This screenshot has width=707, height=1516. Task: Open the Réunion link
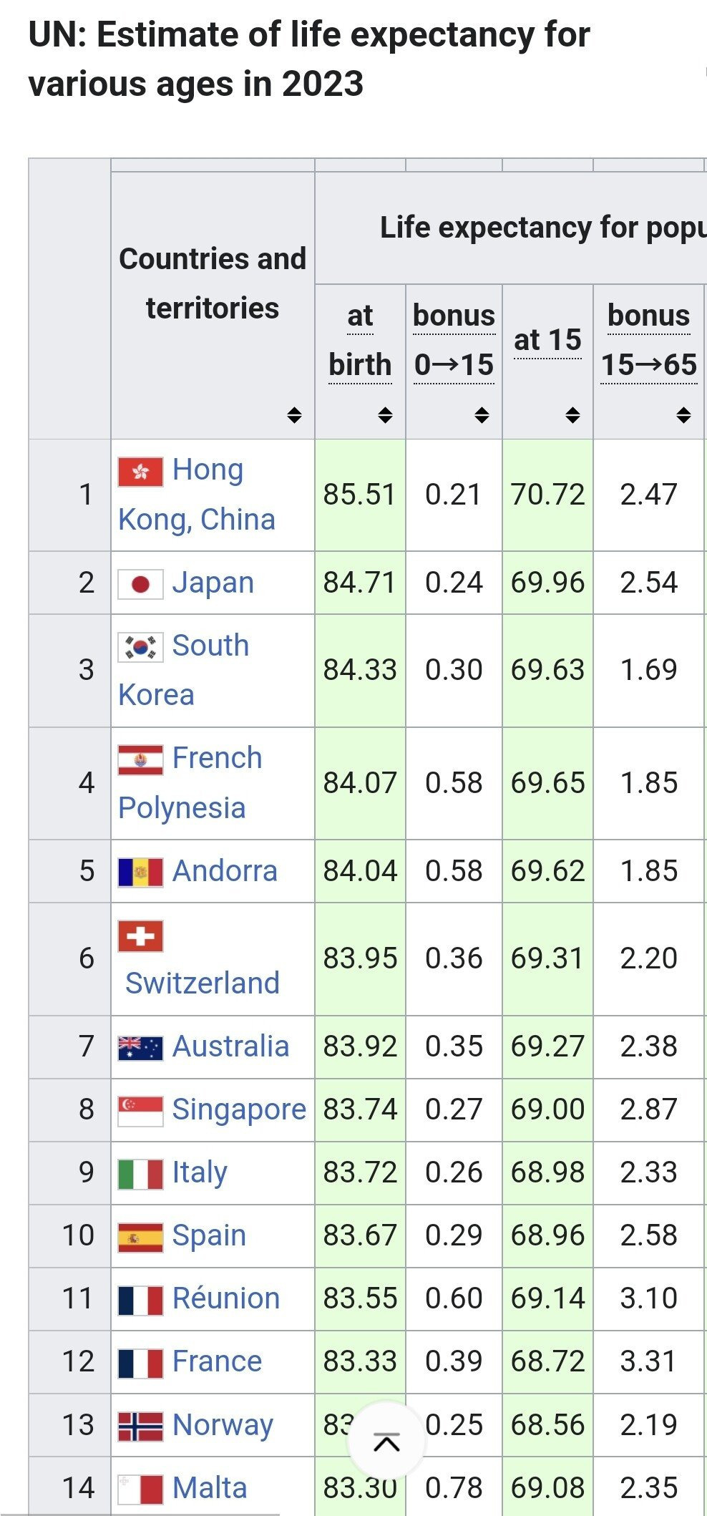tap(225, 1298)
